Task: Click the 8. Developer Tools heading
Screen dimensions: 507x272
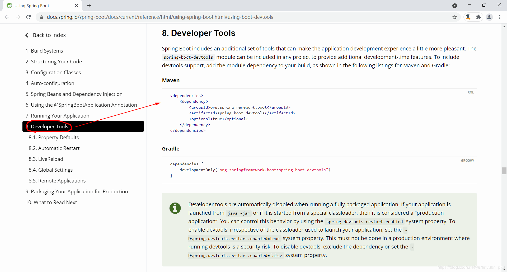Action: pos(199,33)
